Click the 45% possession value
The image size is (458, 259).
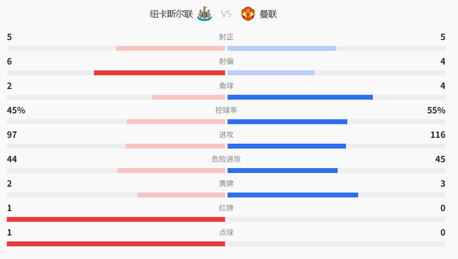tap(16, 110)
